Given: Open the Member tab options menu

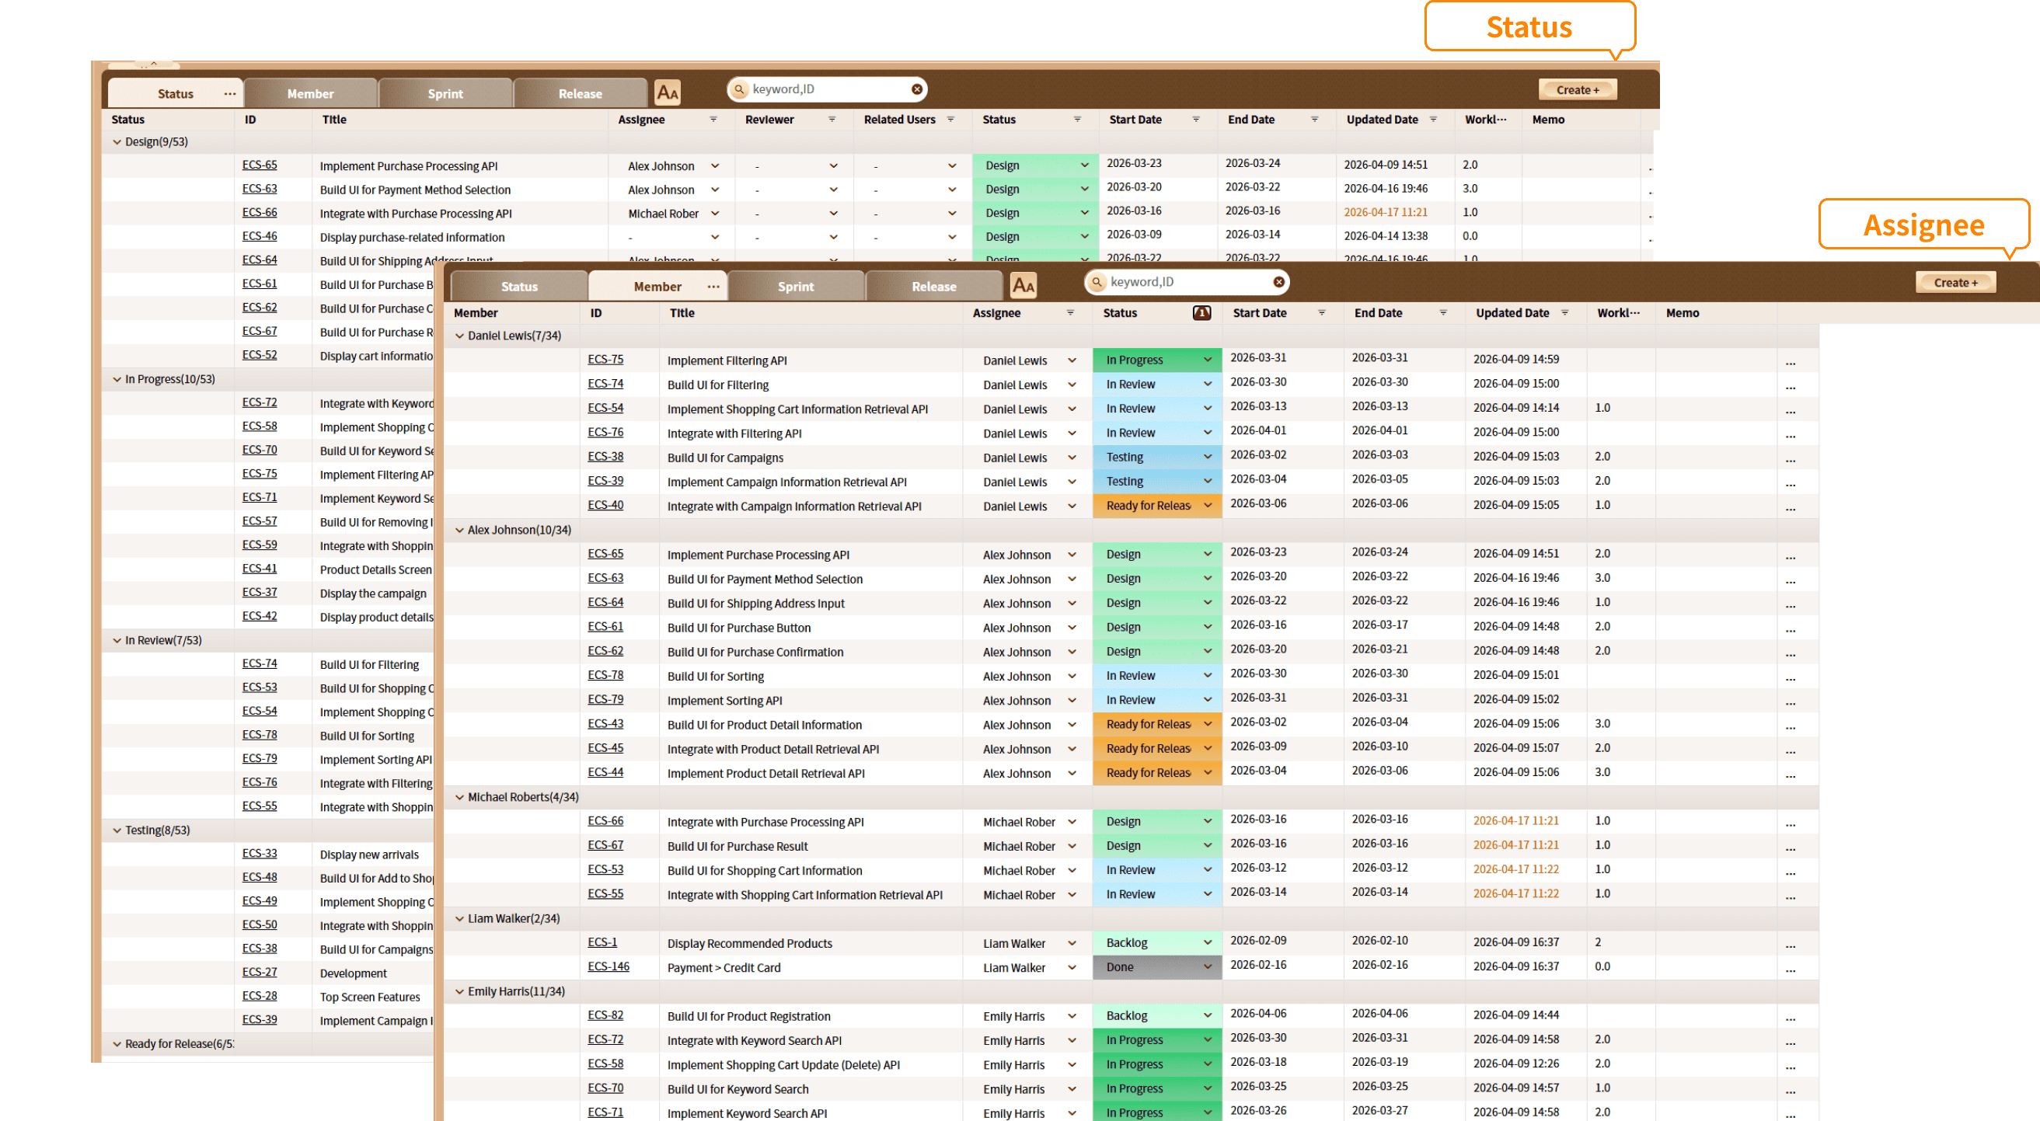Looking at the screenshot, I should pyautogui.click(x=713, y=287).
